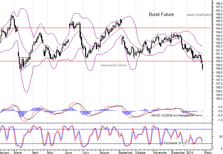Click the -1.0 MACD axis value

220,120
